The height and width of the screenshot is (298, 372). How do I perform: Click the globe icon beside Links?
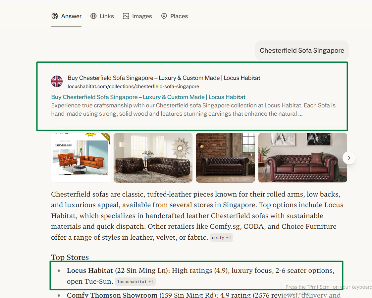tap(93, 16)
